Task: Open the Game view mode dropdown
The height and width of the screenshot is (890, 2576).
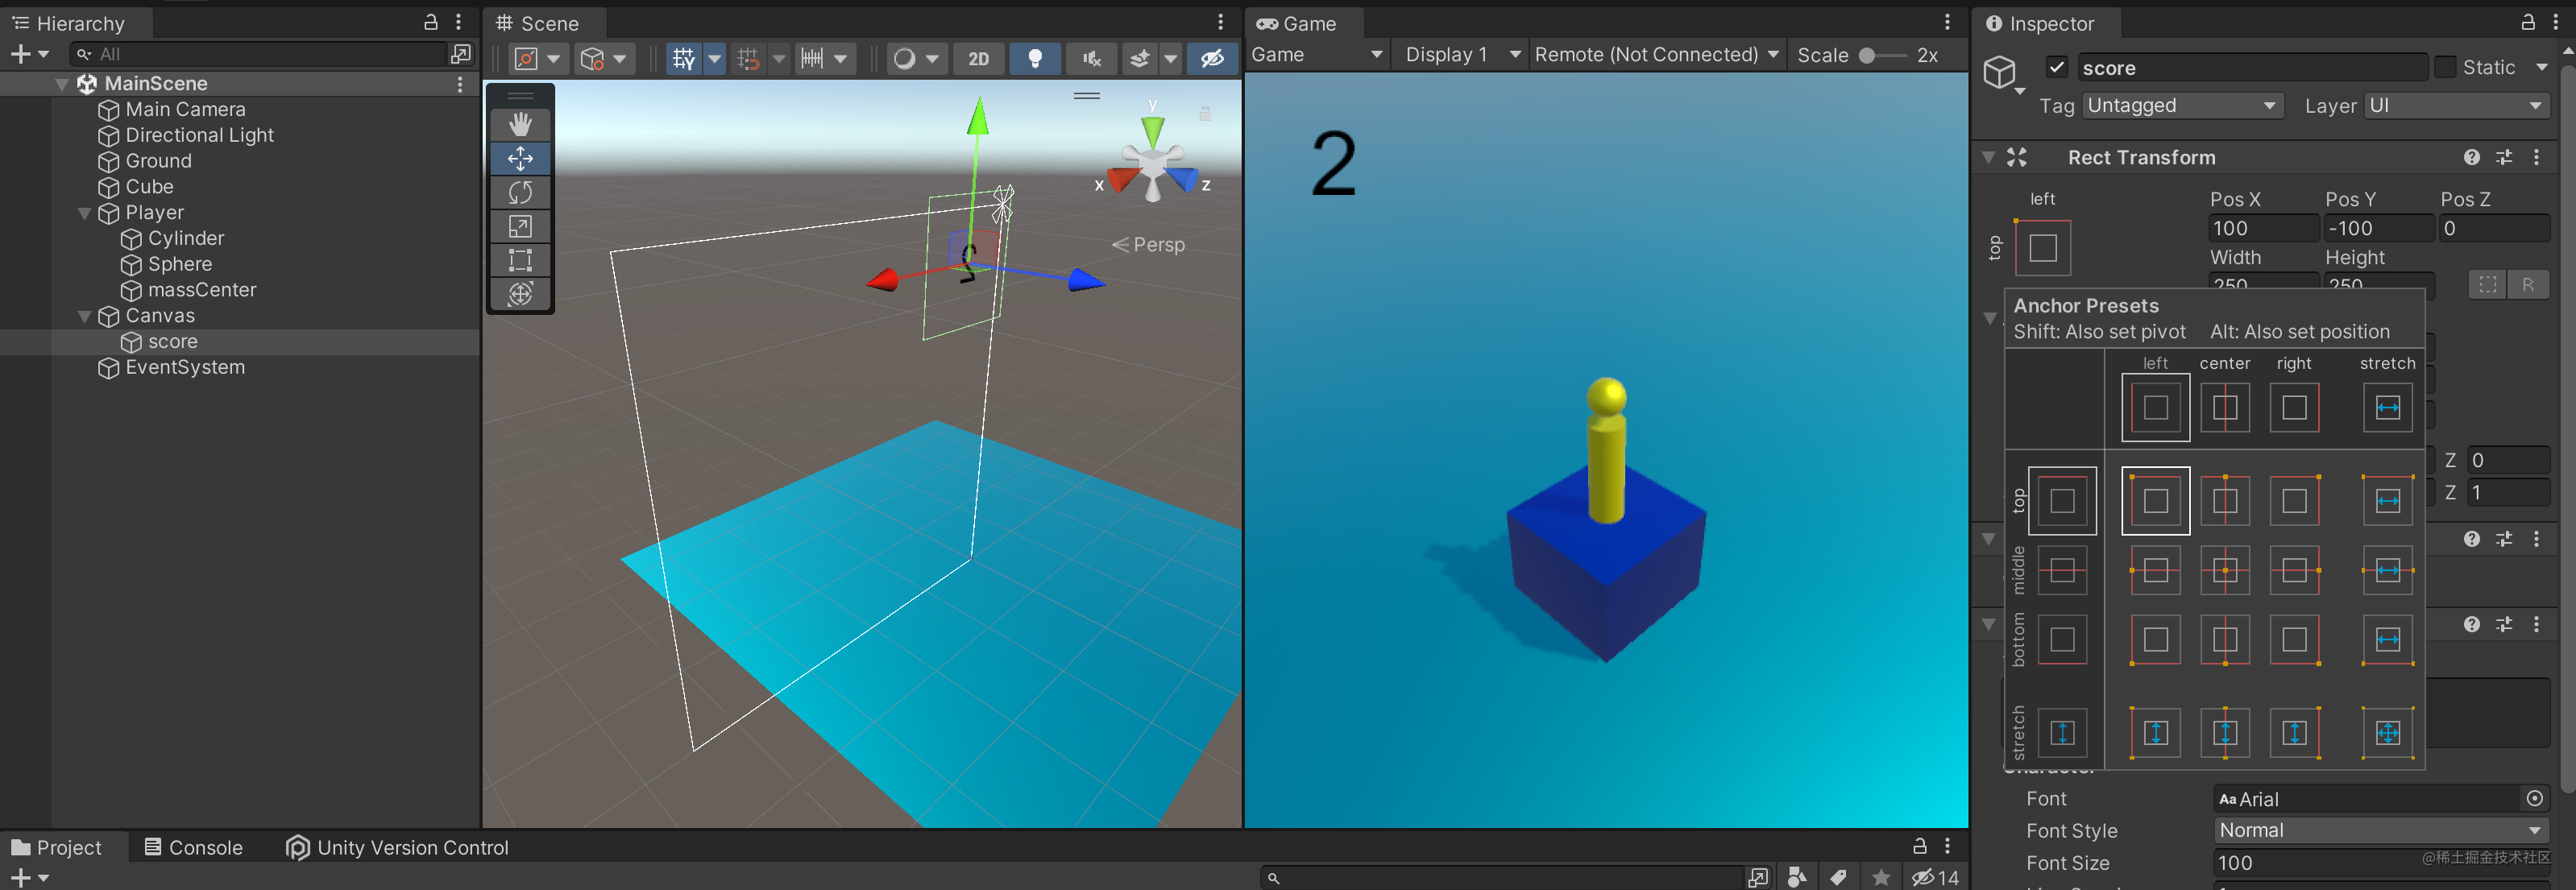Action: [1317, 55]
